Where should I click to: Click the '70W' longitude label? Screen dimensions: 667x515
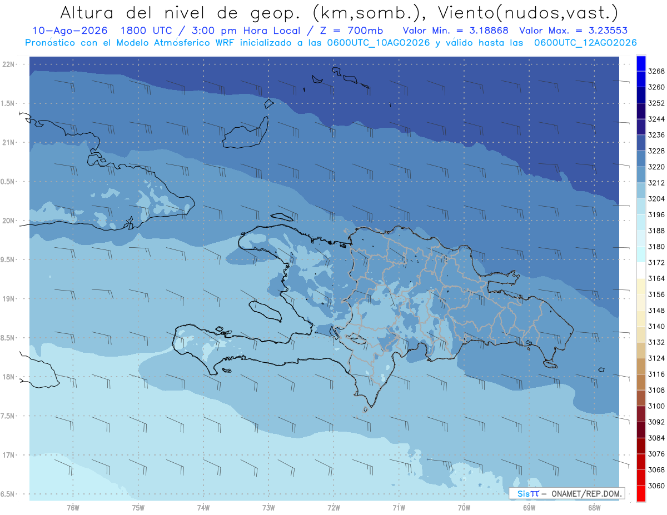(464, 508)
